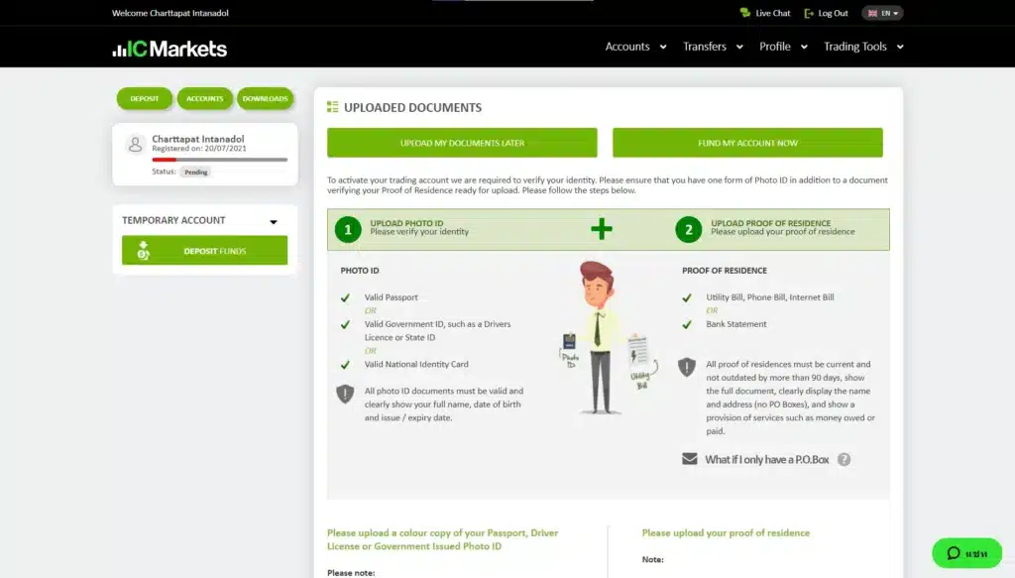Expand the Temporary Account section arrow
The image size is (1015, 578).
274,221
